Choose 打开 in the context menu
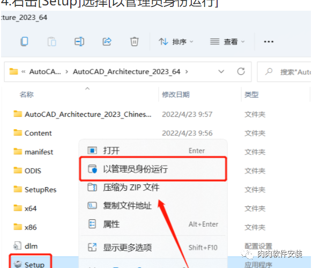The image size is (312, 268). (x=153, y=151)
